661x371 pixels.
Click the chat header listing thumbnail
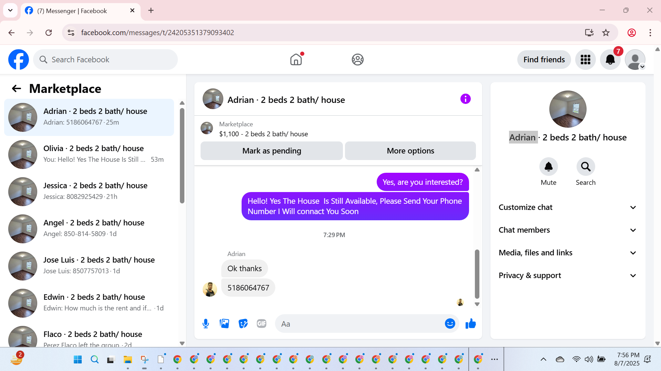(x=213, y=99)
